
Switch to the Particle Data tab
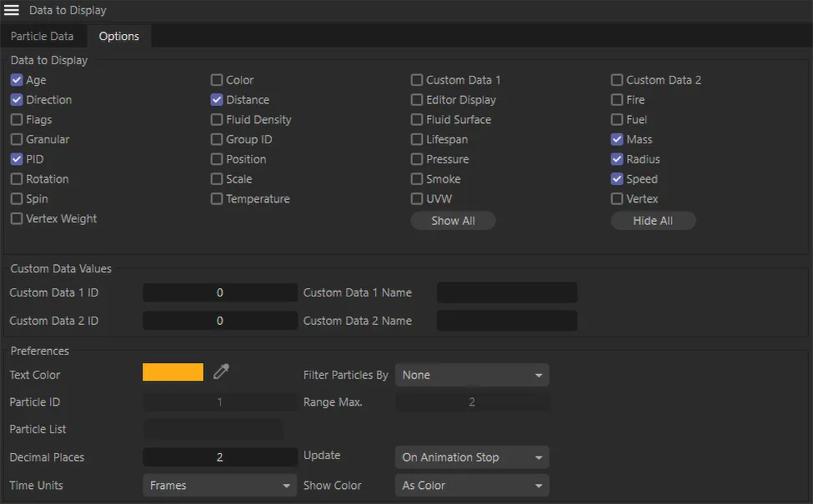pyautogui.click(x=42, y=37)
